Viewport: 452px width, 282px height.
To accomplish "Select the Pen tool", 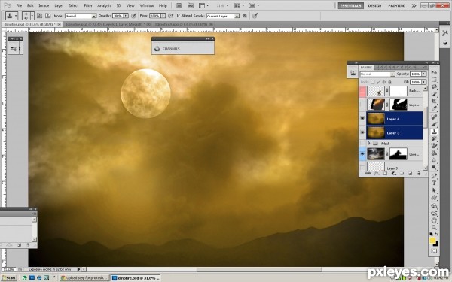I will pyautogui.click(x=434, y=176).
